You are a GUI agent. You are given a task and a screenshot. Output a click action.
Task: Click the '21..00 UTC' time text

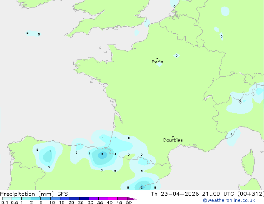[218, 194]
